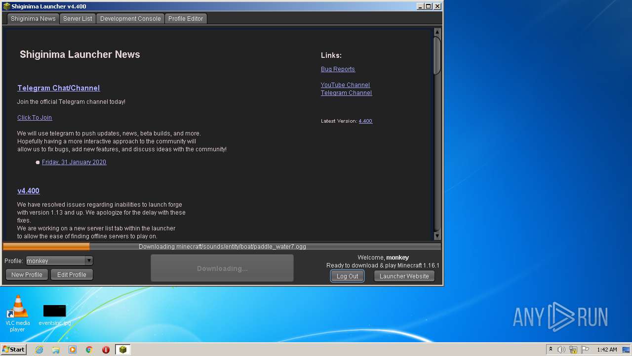Open the Bug Reports link
This screenshot has height=356, width=632.
click(x=338, y=69)
